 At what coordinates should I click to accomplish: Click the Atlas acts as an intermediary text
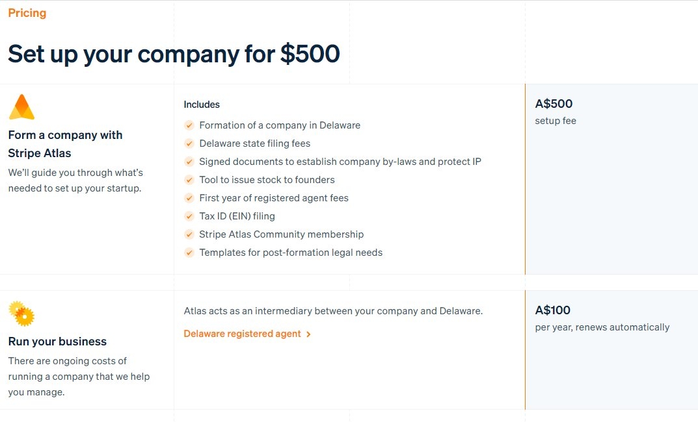[334, 311]
